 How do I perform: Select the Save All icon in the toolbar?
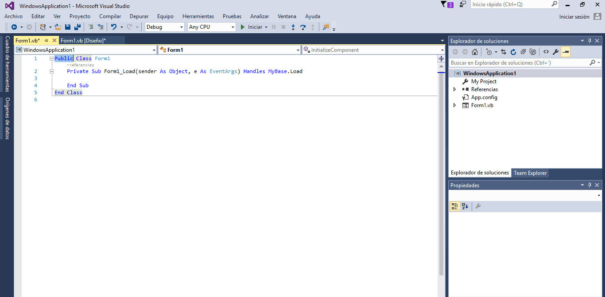[78, 27]
